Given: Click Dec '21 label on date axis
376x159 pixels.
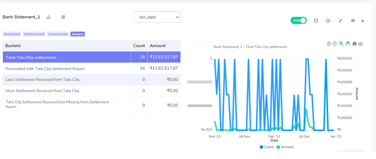Looking at the screenshot, I should click(x=274, y=137).
